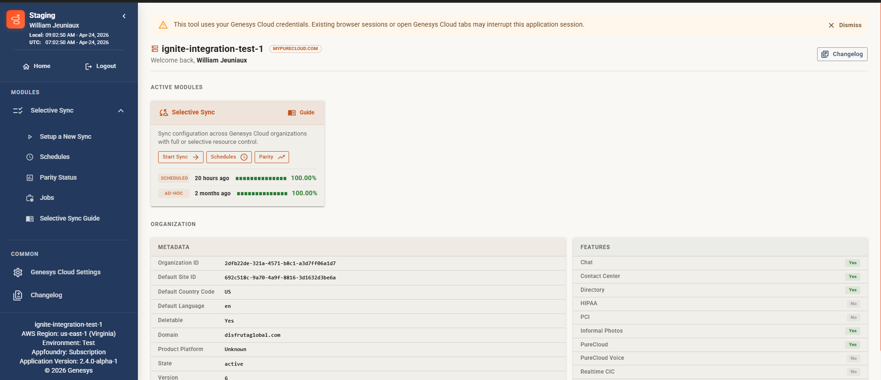Collapse the Selective Sync module menu
881x380 pixels.
click(121, 111)
